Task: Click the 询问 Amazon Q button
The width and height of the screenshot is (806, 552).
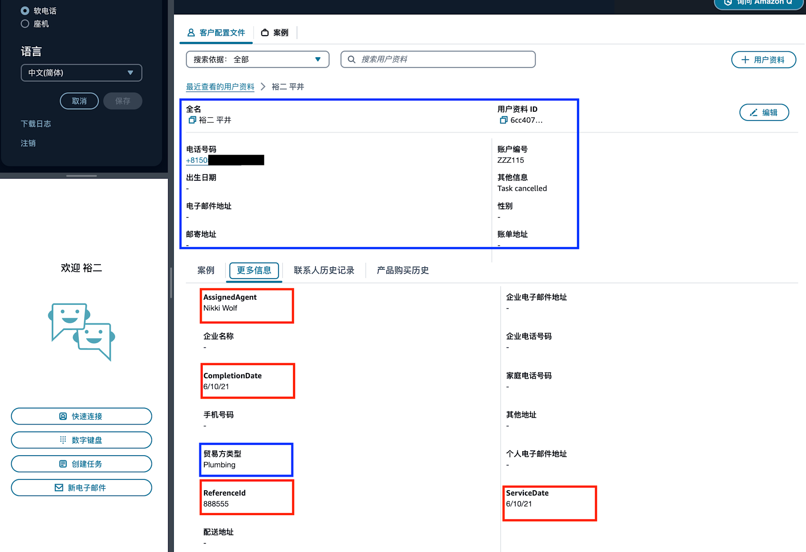Action: pos(759,3)
